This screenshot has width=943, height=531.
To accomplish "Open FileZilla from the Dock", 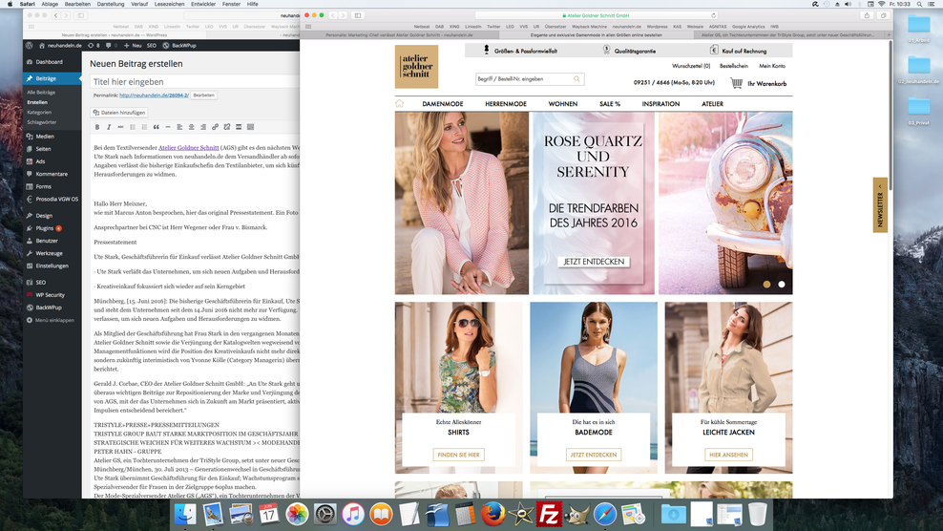I will [549, 514].
